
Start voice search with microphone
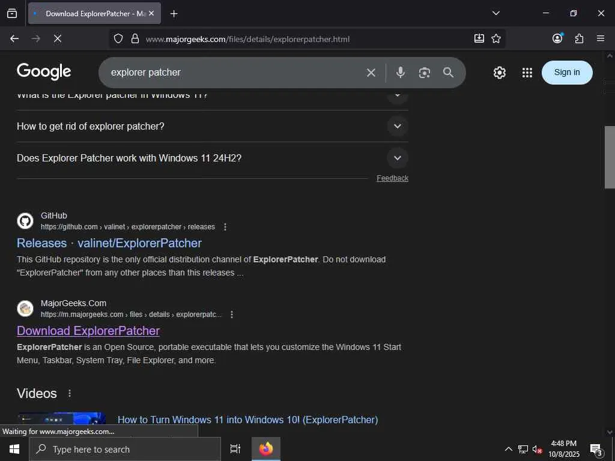point(401,73)
